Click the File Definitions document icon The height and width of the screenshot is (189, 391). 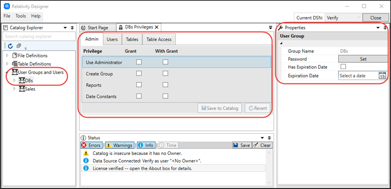pos(15,55)
